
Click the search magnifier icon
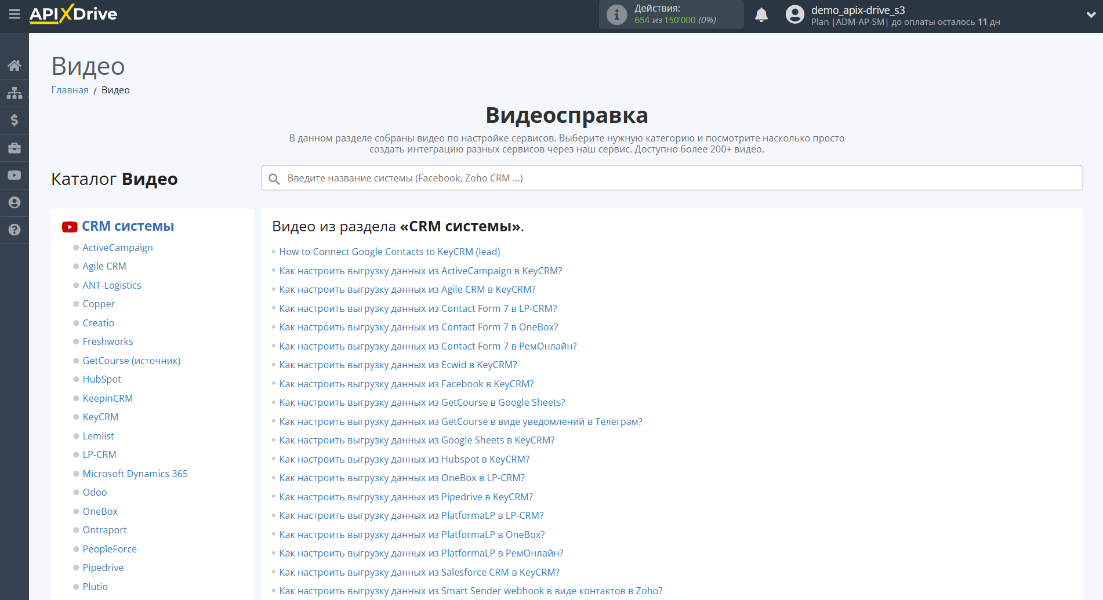(x=274, y=179)
